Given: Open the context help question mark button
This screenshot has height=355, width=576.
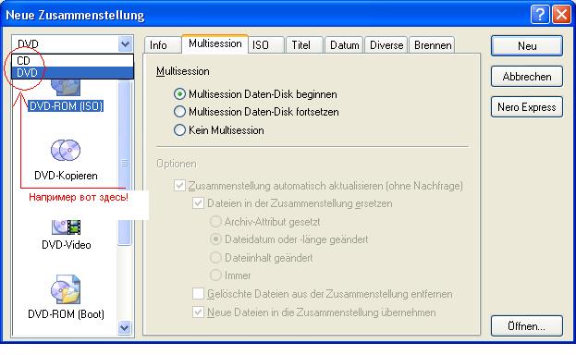Looking at the screenshot, I should click(540, 15).
